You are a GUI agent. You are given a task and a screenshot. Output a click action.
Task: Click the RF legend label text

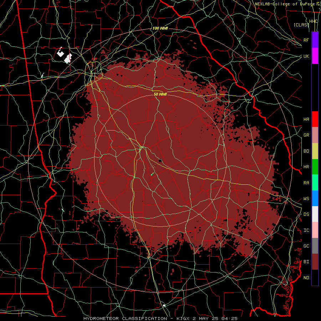point(306,40)
